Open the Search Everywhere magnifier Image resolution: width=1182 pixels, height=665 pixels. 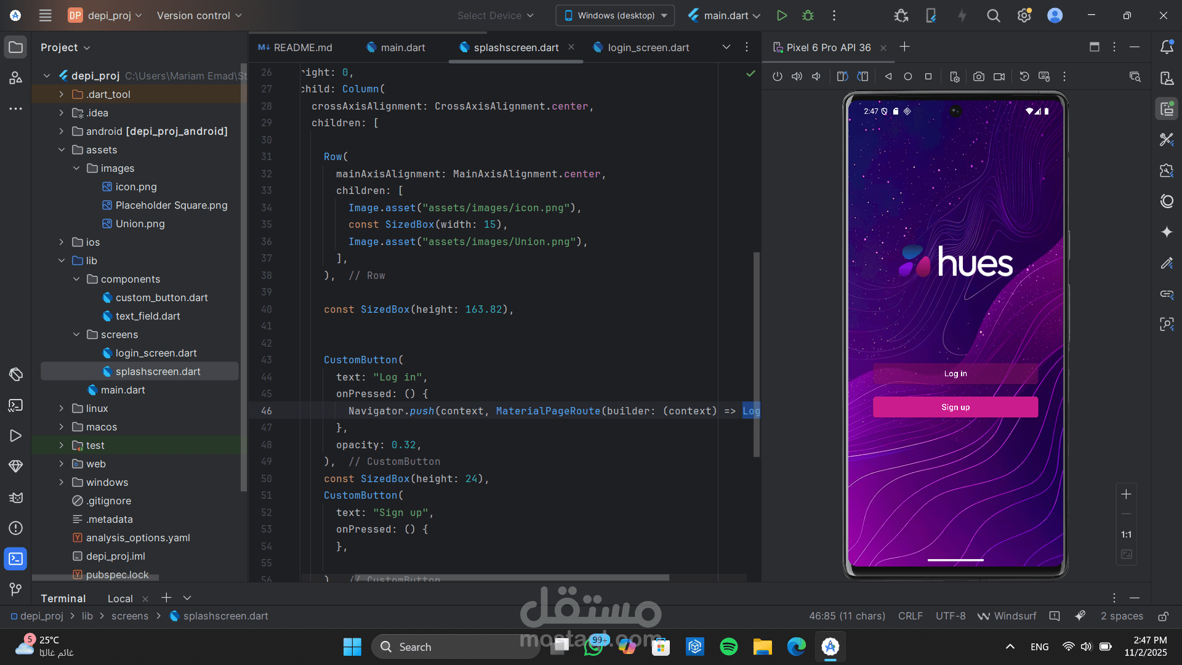click(993, 15)
